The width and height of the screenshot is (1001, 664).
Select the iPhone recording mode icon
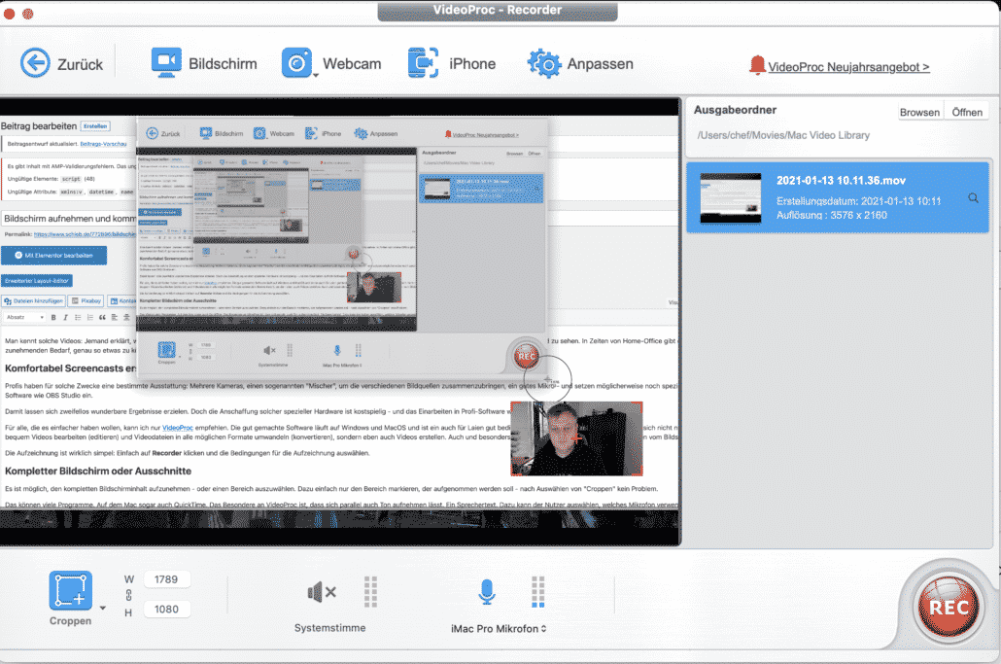click(x=424, y=62)
